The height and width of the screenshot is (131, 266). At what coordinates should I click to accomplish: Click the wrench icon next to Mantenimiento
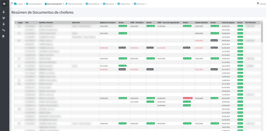tap(66, 4)
